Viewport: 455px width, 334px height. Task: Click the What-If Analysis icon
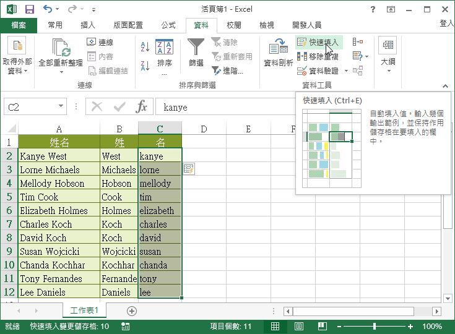tap(358, 56)
